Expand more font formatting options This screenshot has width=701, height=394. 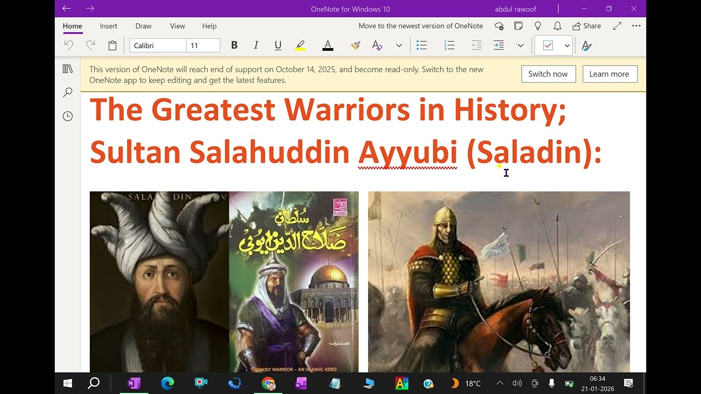pyautogui.click(x=399, y=45)
